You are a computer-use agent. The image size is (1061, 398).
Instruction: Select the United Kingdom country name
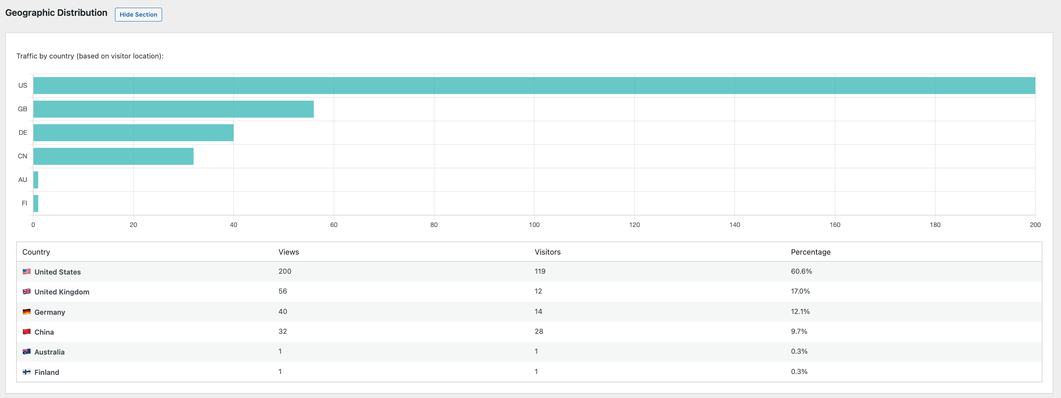[62, 292]
